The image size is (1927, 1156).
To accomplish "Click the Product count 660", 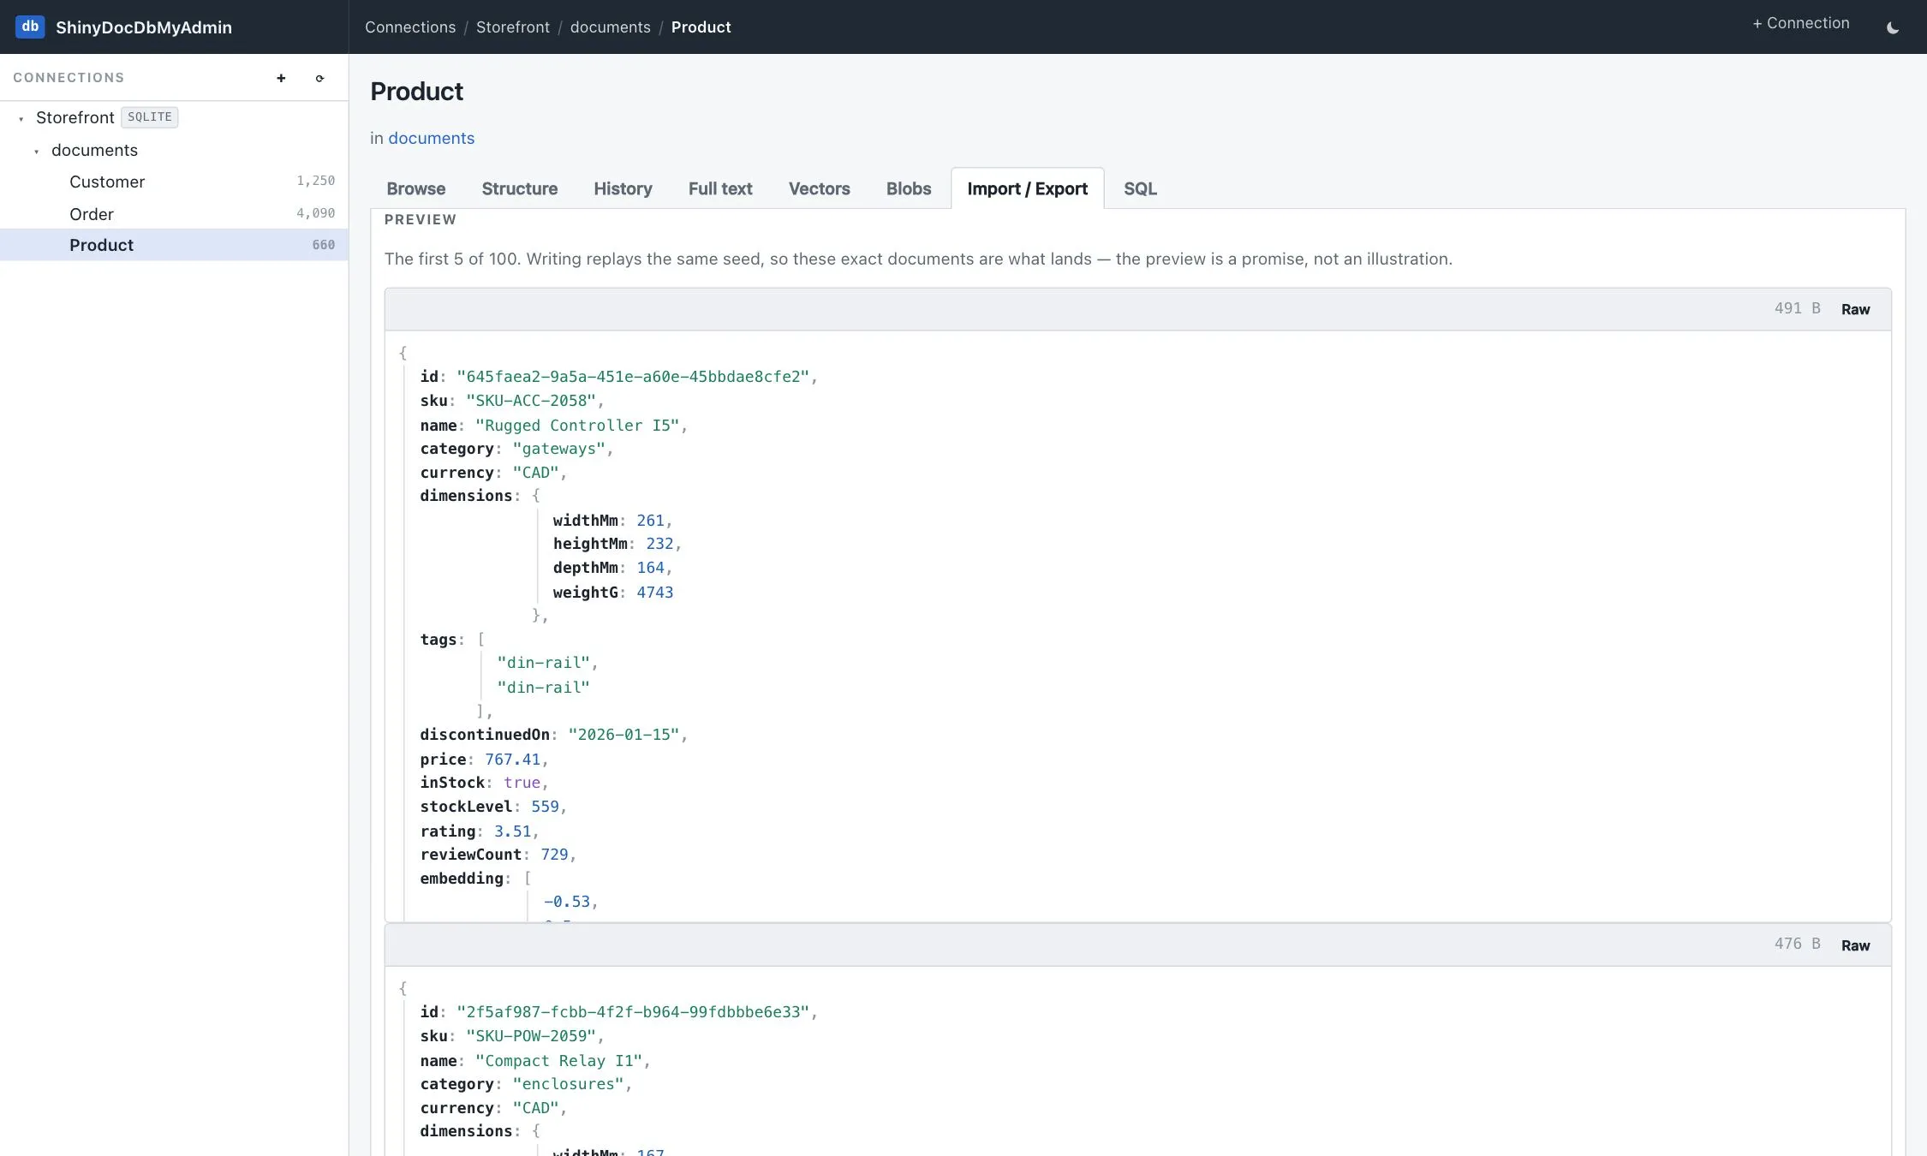I will click(324, 245).
